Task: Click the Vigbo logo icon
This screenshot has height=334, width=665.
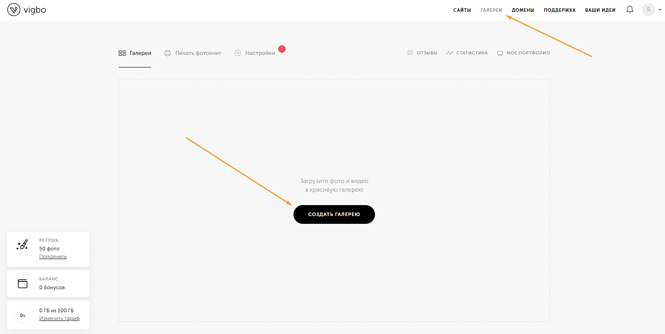Action: point(14,10)
